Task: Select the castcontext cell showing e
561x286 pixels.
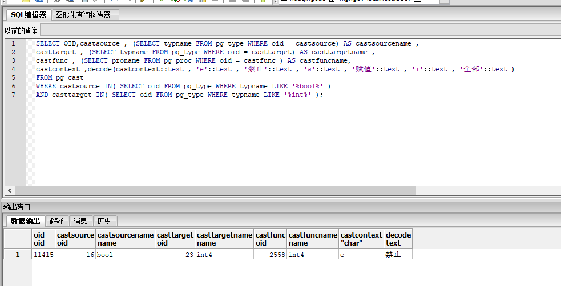Action: [361, 255]
